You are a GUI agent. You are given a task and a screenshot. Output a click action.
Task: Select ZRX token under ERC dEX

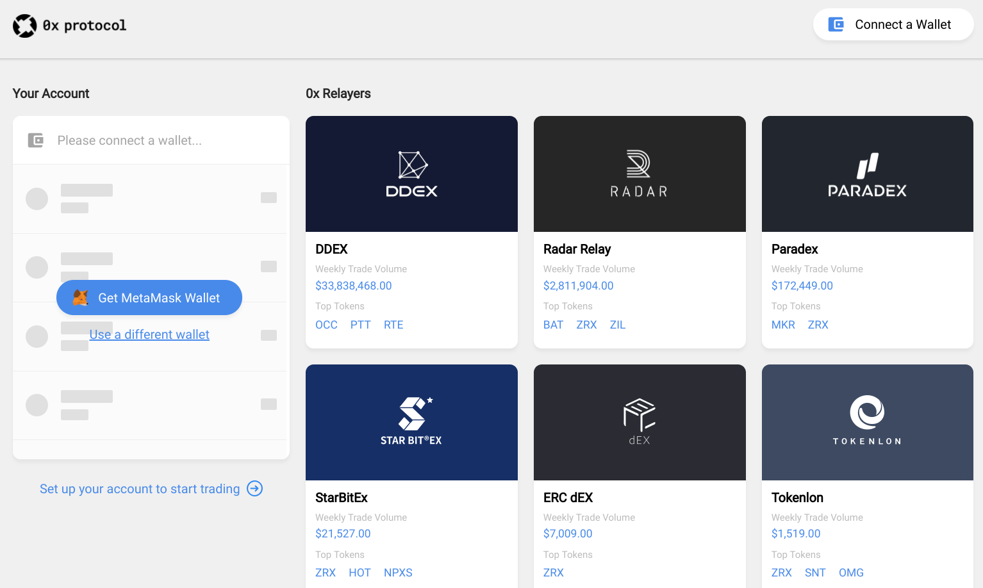pyautogui.click(x=554, y=573)
